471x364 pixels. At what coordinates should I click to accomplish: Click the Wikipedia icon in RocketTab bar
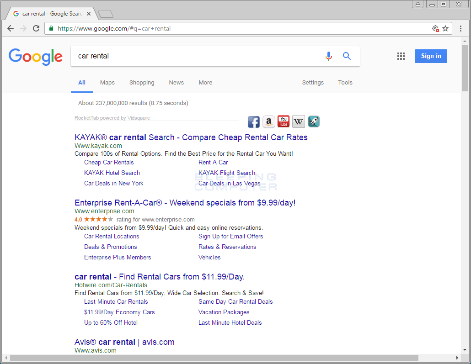point(298,121)
